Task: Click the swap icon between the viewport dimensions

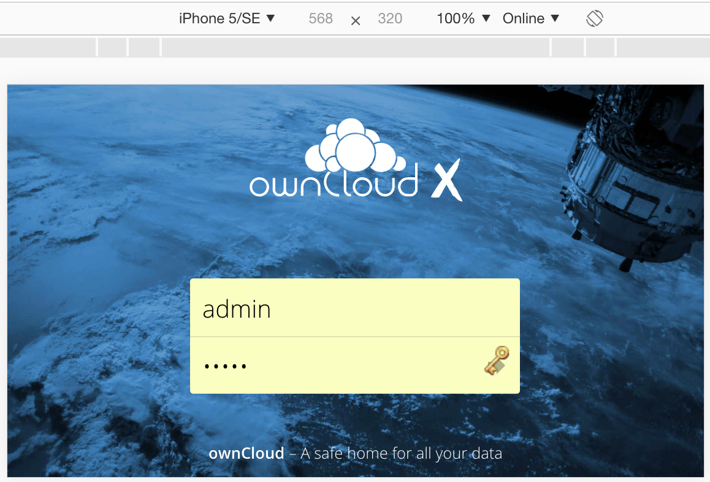Action: [x=355, y=20]
